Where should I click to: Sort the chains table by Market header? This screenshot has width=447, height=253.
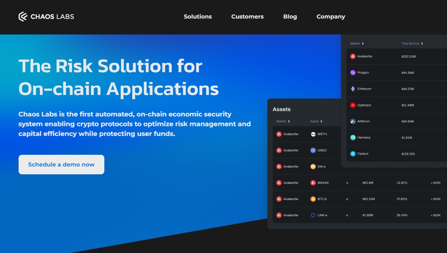(357, 44)
